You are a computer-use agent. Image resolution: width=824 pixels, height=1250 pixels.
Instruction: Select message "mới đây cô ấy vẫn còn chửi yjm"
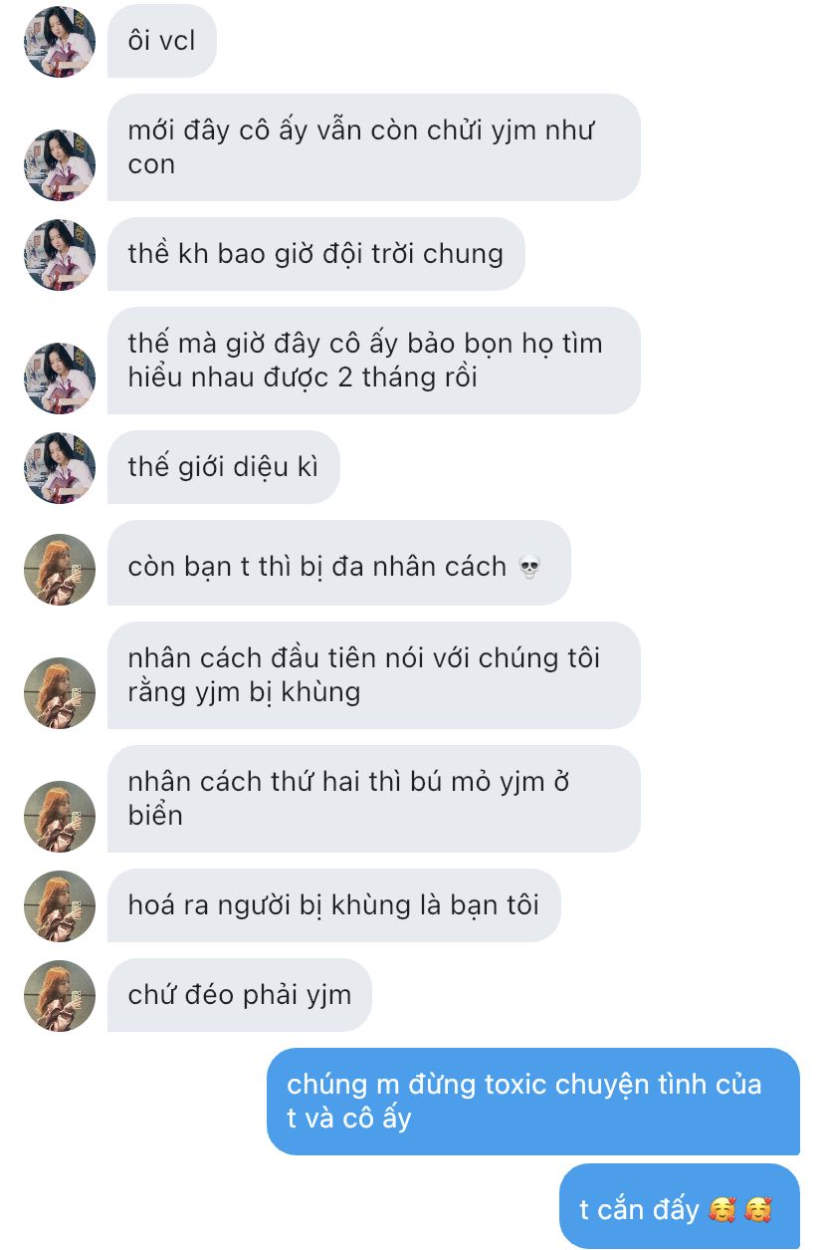pyautogui.click(x=374, y=147)
